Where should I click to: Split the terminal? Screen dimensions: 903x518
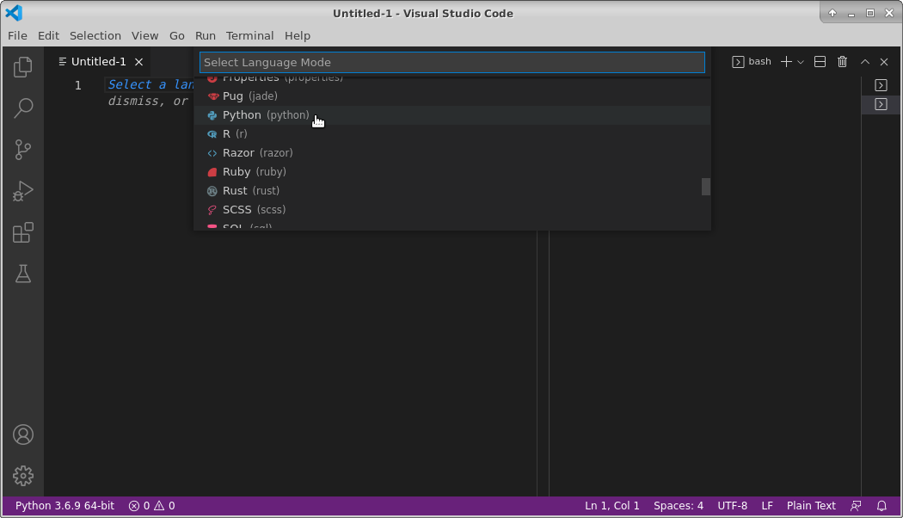pyautogui.click(x=820, y=61)
